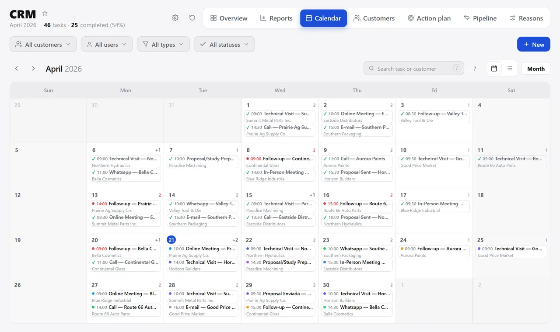This screenshot has height=332, width=560.
Task: Click the help question mark icon
Action: [x=475, y=69]
